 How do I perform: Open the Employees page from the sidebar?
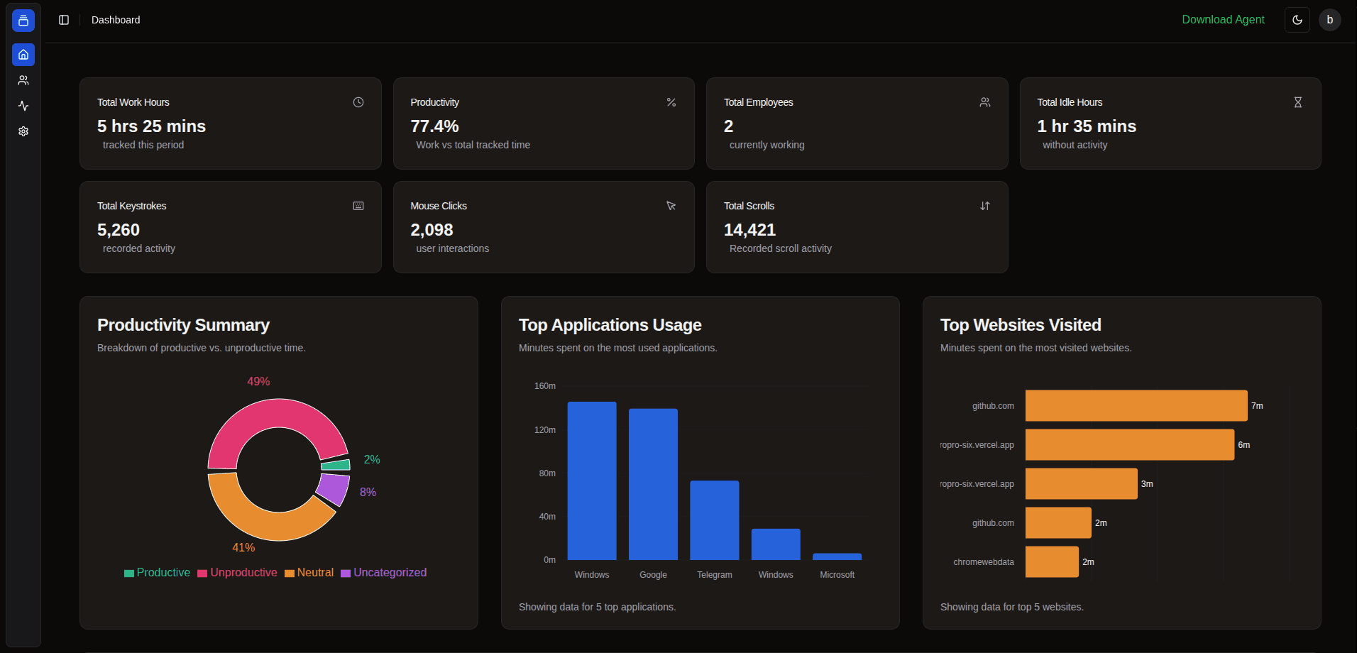tap(23, 80)
